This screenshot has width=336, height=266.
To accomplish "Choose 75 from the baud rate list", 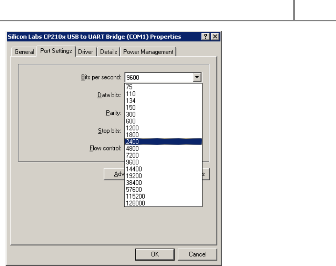I will (163, 87).
